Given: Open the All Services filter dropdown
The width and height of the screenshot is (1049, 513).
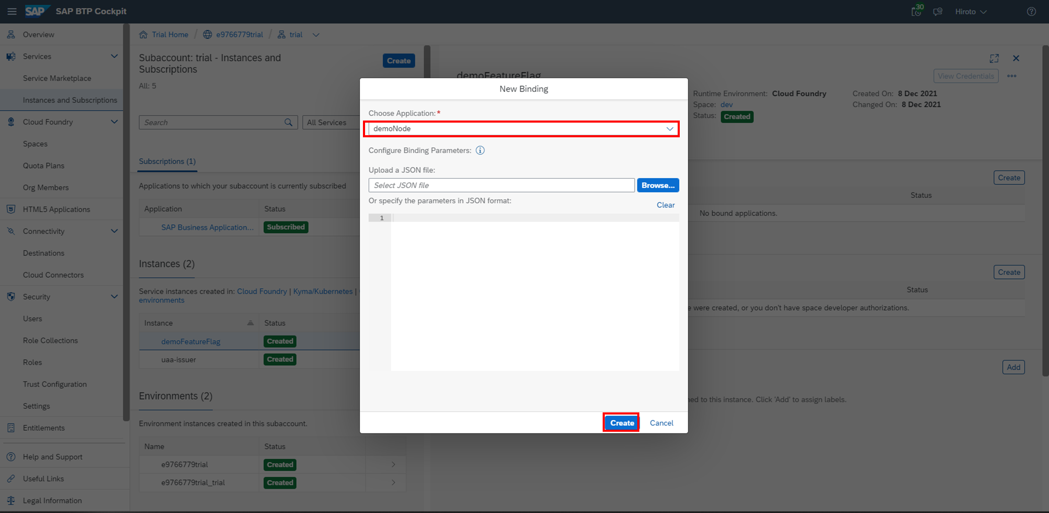Looking at the screenshot, I should coord(330,122).
